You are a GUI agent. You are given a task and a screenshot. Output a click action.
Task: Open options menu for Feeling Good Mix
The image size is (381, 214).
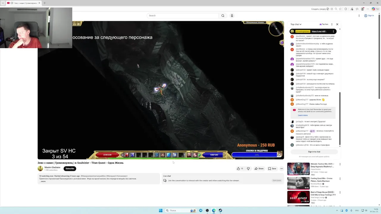(340, 179)
